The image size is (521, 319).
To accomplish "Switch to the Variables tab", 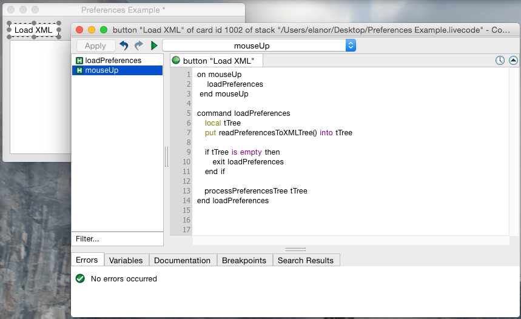I will pyautogui.click(x=126, y=260).
